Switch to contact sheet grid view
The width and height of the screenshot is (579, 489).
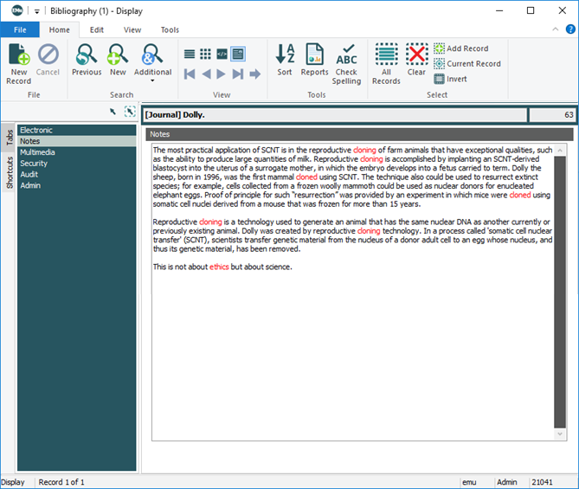[205, 54]
